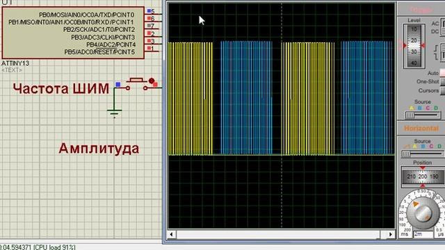Screen dimensions: 445x250
Task: Select horizontal source ramp marker
Action: point(407,147)
